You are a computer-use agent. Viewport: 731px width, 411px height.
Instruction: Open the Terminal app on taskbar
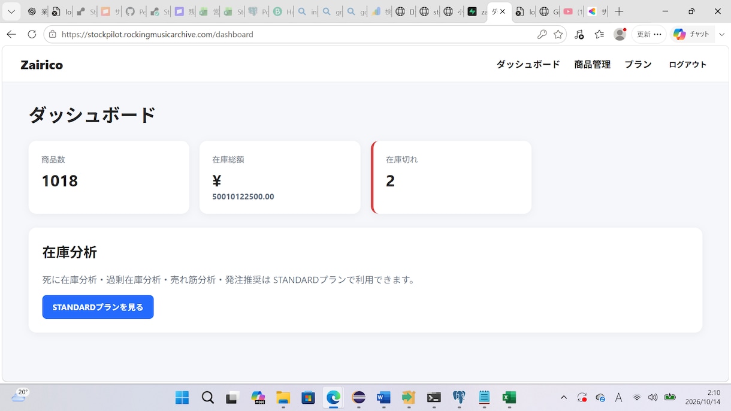434,397
